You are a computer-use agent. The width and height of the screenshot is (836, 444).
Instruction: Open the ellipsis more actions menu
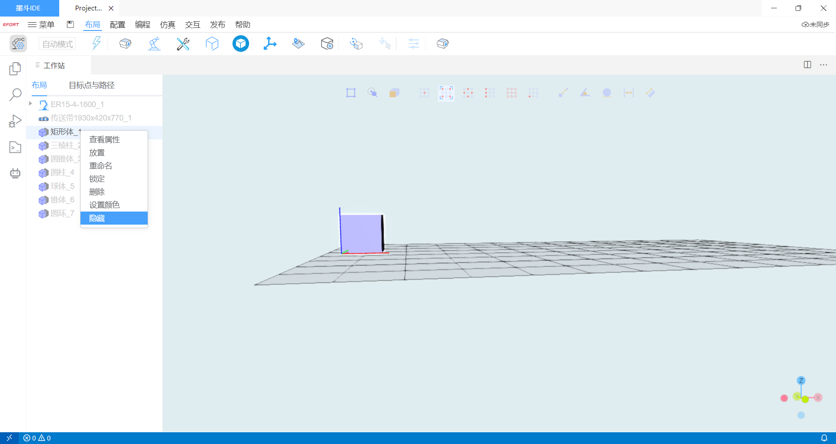click(823, 65)
